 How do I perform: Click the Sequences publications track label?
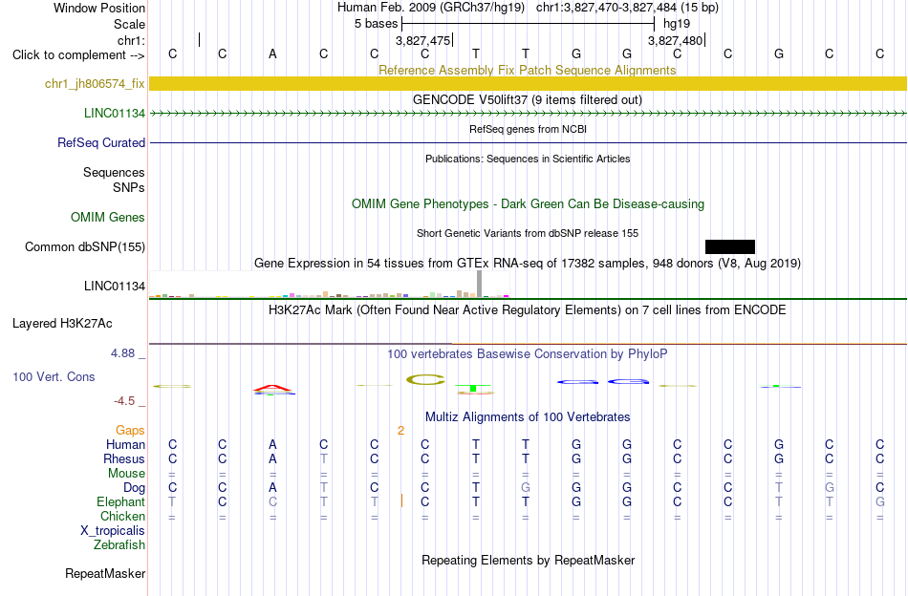[x=114, y=173]
